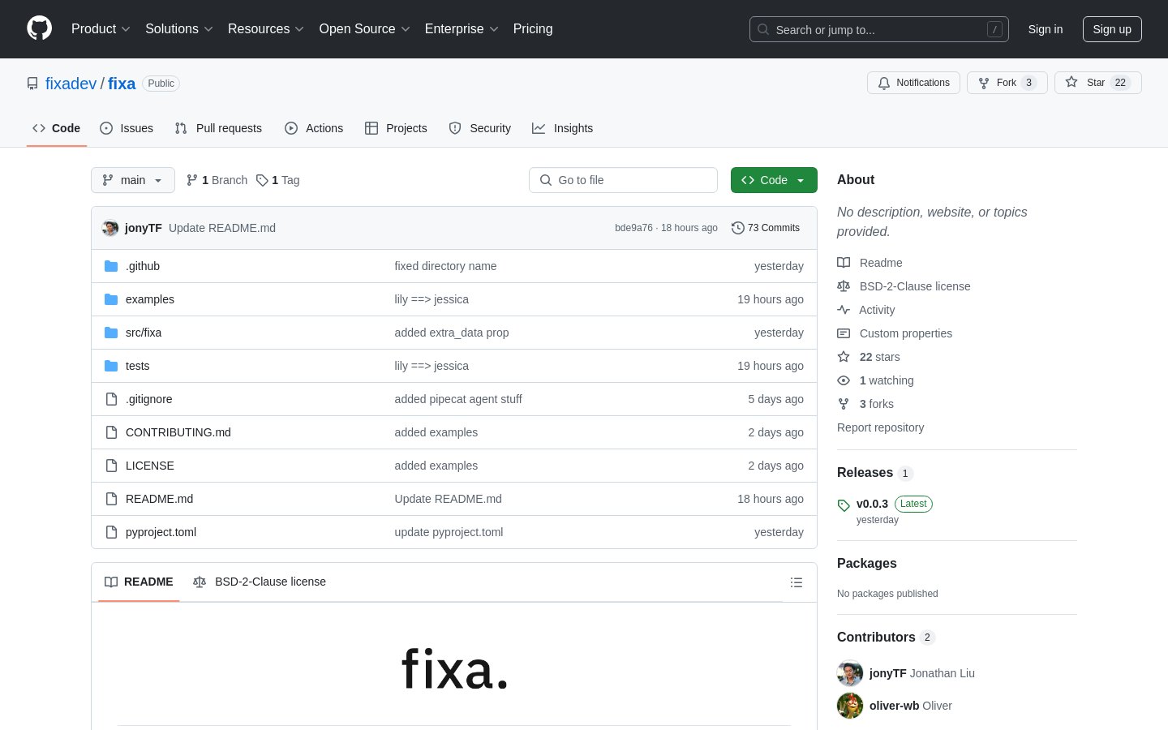Click the Go to file input
1168x730 pixels.
coord(623,180)
